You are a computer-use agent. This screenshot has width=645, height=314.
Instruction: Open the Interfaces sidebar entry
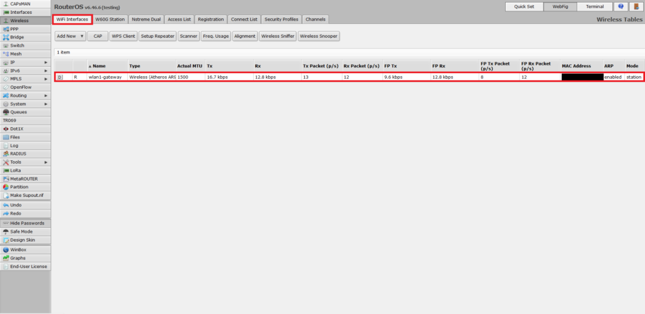coord(25,13)
